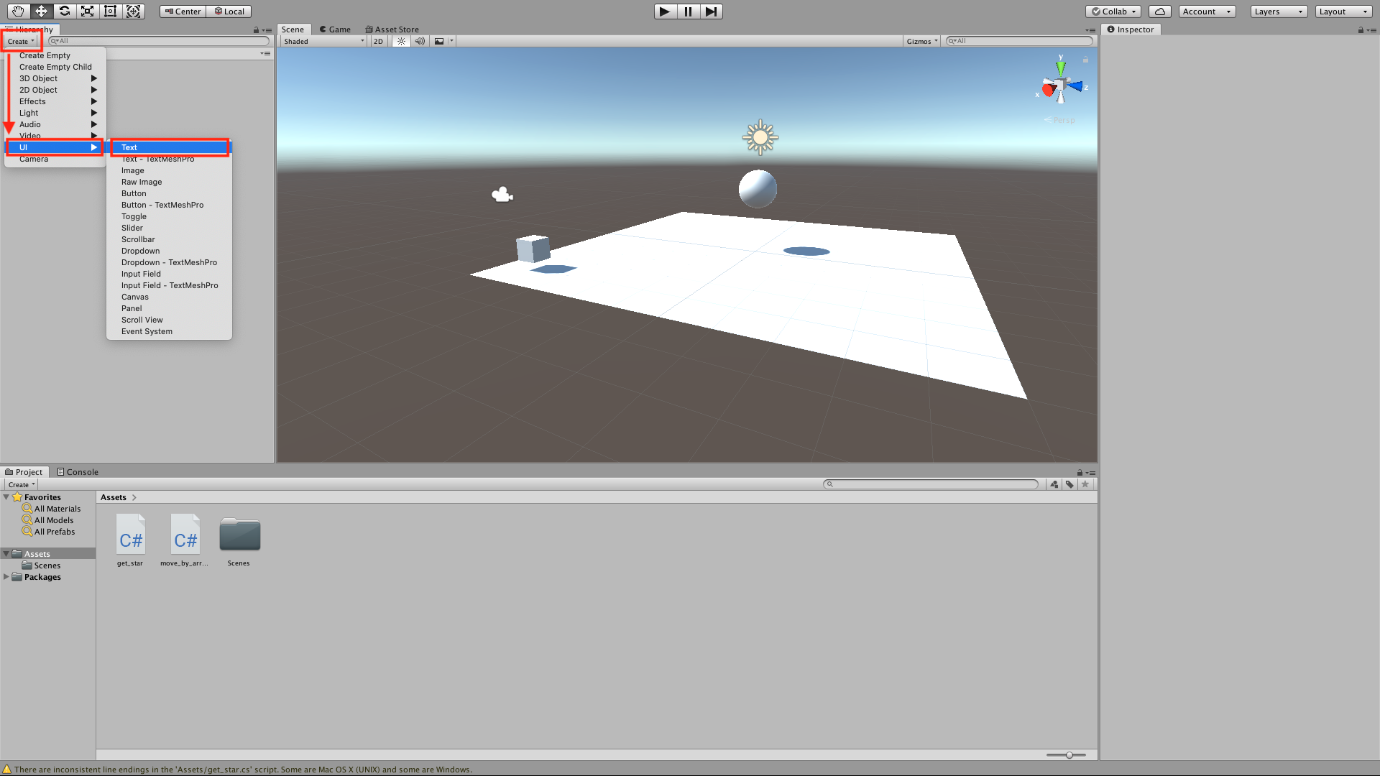This screenshot has width=1380, height=776.
Task: Click the Unity cloud services icon
Action: click(1160, 11)
